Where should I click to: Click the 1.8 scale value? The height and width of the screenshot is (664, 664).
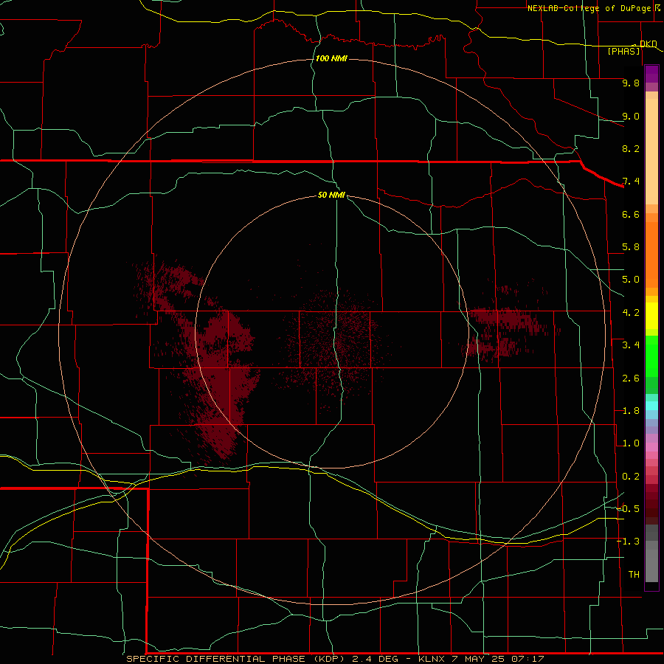[x=631, y=411]
